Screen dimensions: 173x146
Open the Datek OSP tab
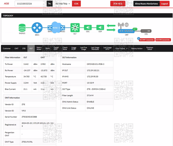(x=56, y=49)
